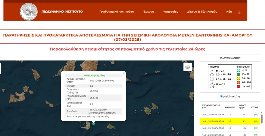This screenshot has width=265, height=136.
Task: Open the map layers control
Action: click(x=188, y=67)
